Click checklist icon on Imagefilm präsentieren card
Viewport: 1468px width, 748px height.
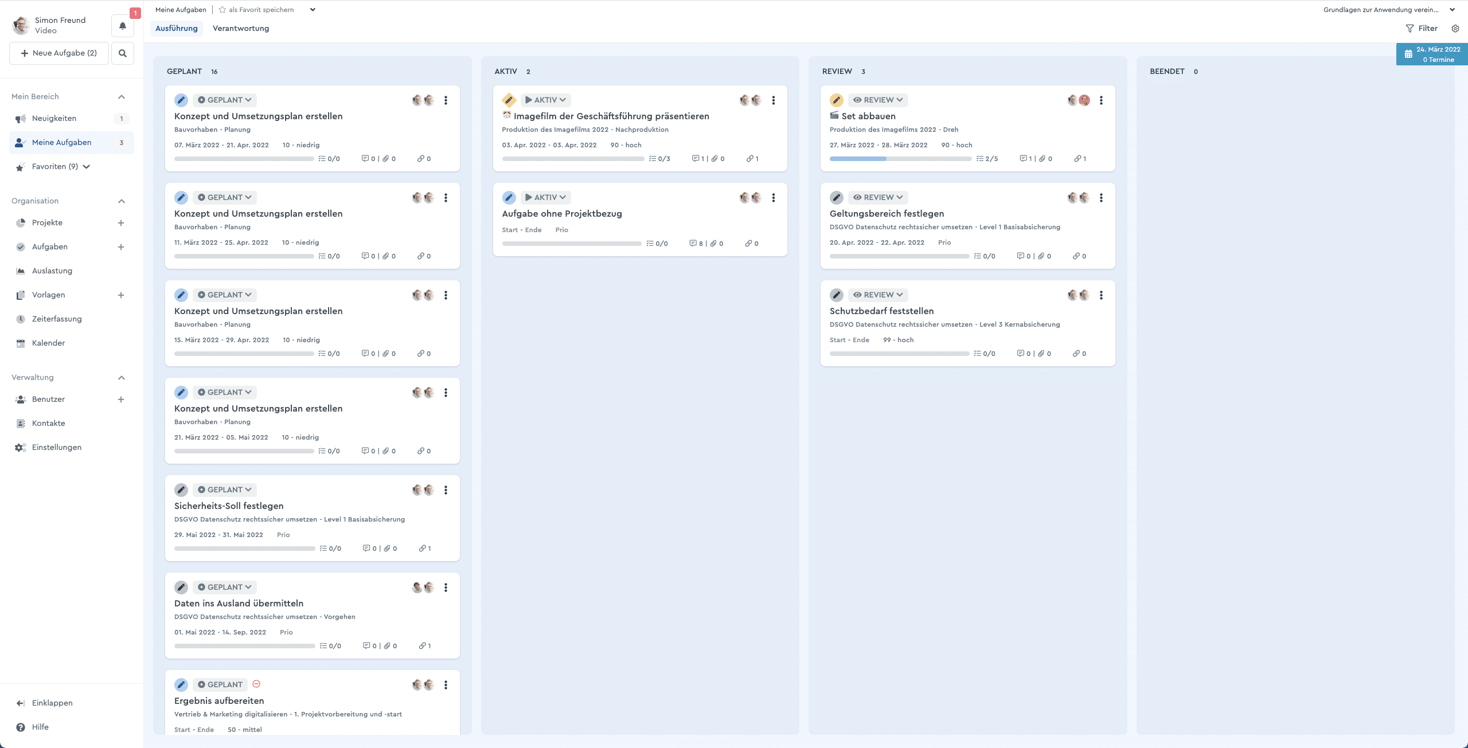653,159
